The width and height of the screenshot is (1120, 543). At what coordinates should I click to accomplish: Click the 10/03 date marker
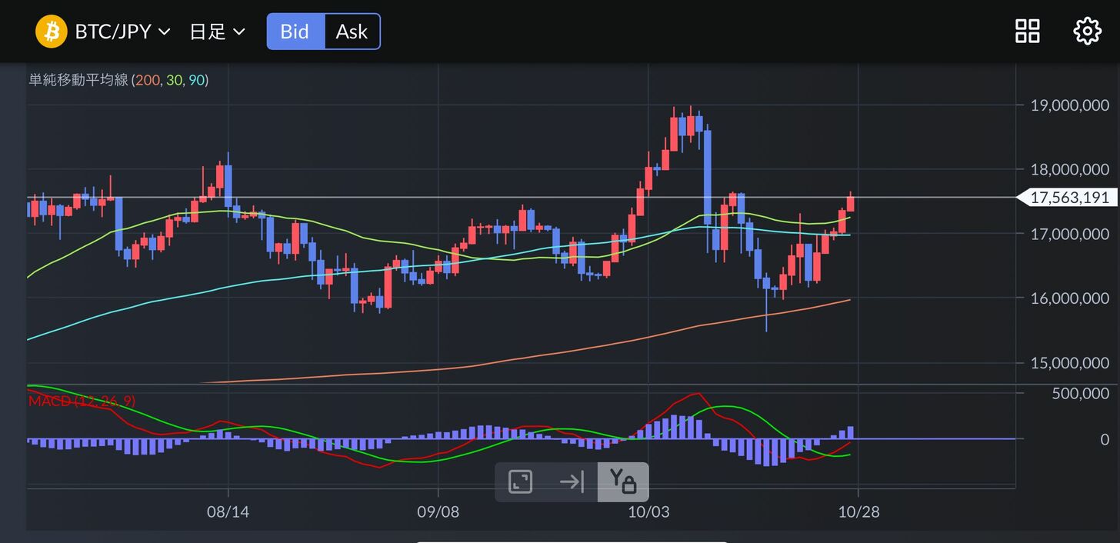point(648,511)
